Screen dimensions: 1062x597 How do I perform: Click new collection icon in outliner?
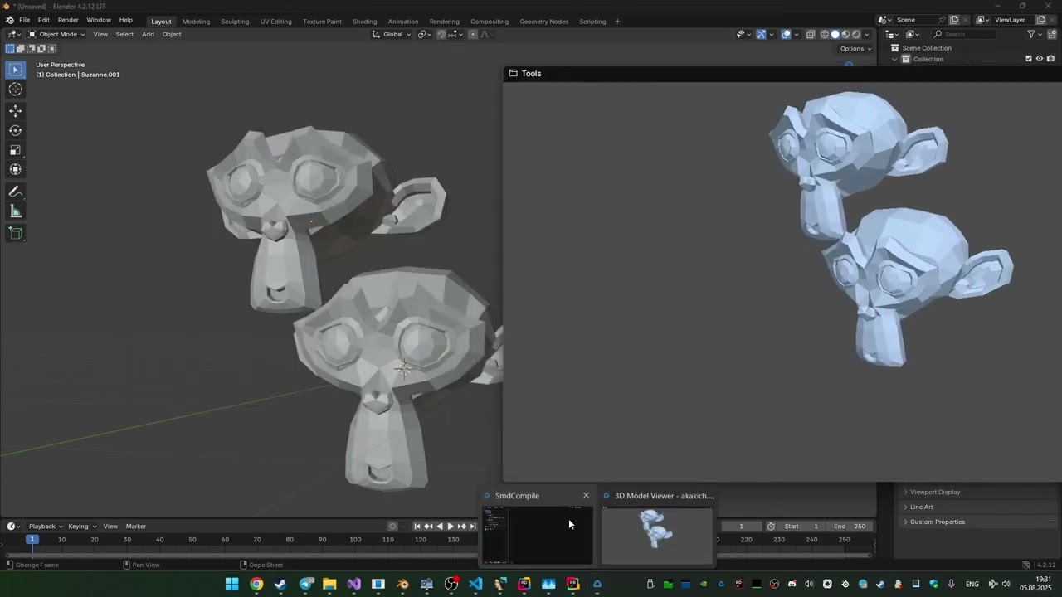point(1050,34)
